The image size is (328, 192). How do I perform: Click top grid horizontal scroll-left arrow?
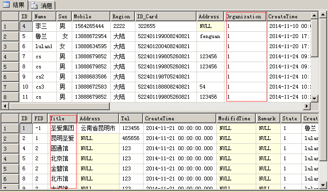5,106
